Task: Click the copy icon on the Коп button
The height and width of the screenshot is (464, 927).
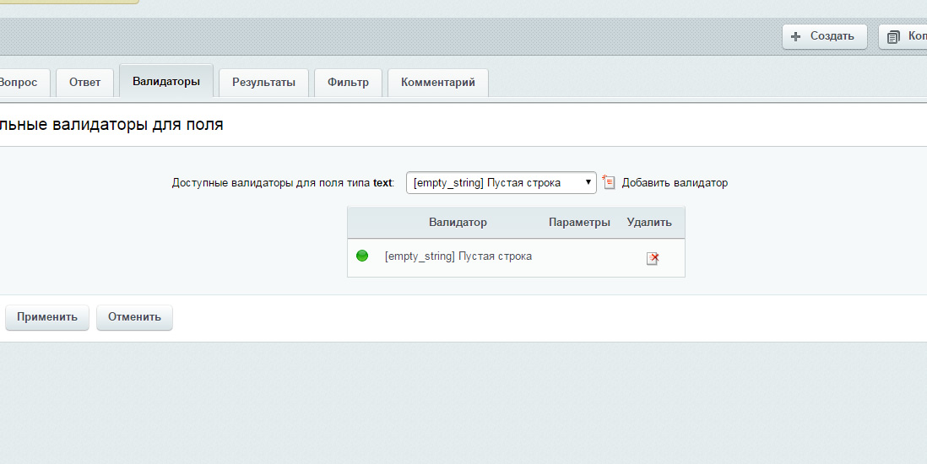Action: [893, 36]
